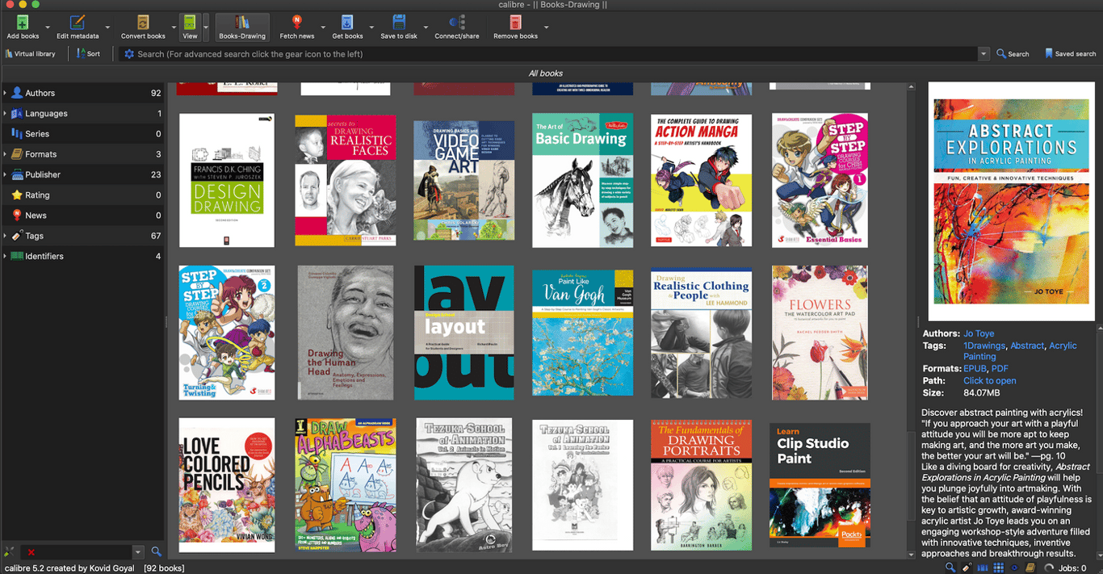1103x574 pixels.
Task: Expand the Tags category
Action: click(5, 236)
